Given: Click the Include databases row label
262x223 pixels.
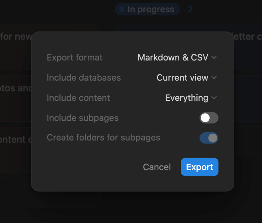Looking at the screenshot, I should point(84,78).
